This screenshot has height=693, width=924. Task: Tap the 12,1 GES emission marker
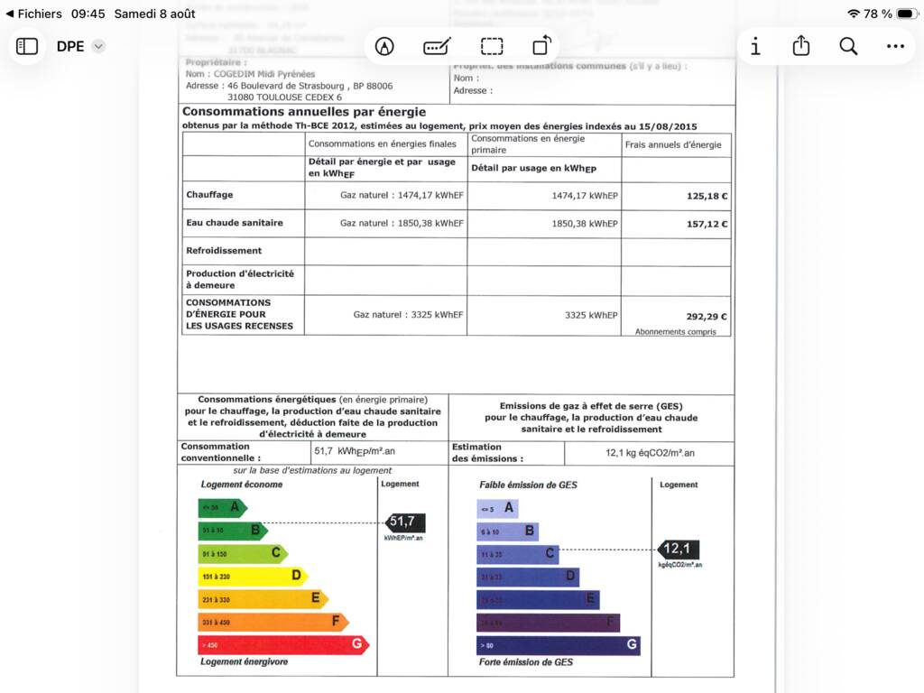679,550
